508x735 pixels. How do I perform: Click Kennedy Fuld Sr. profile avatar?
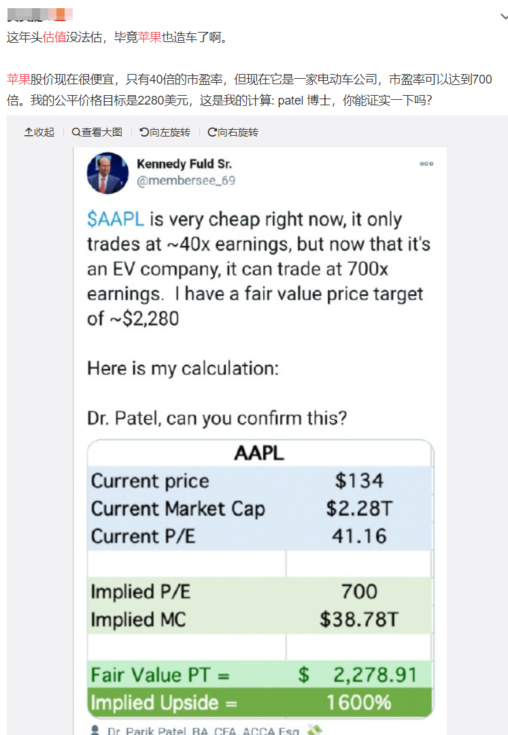pyautogui.click(x=108, y=173)
